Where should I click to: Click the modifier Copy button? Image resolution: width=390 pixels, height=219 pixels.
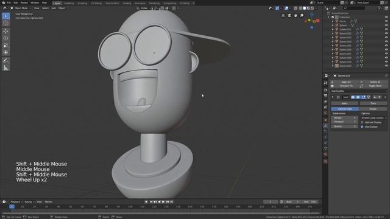(x=374, y=103)
